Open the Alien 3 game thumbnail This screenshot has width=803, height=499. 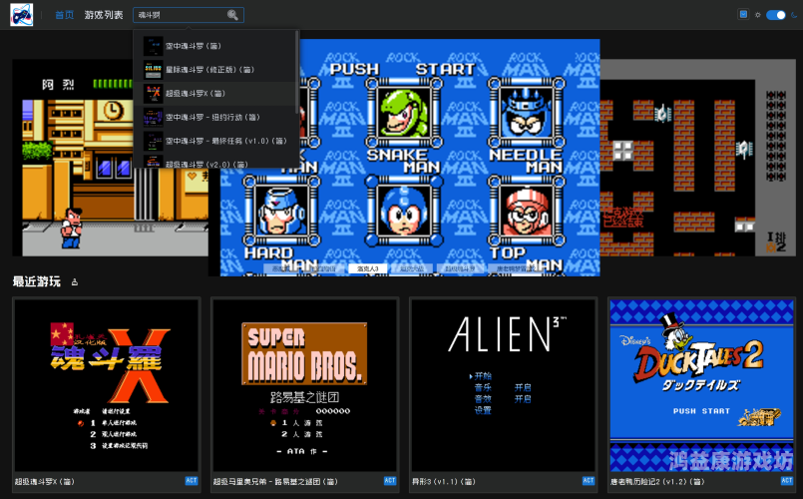504,383
